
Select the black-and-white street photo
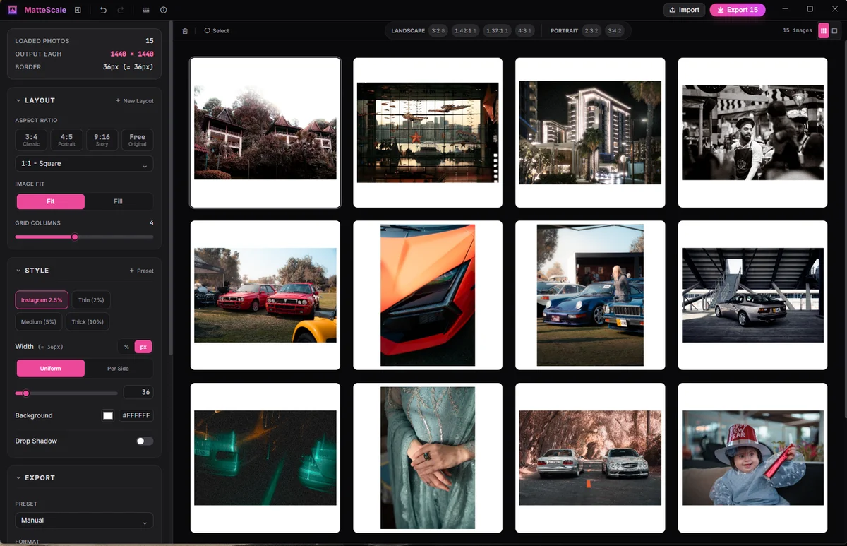click(752, 133)
